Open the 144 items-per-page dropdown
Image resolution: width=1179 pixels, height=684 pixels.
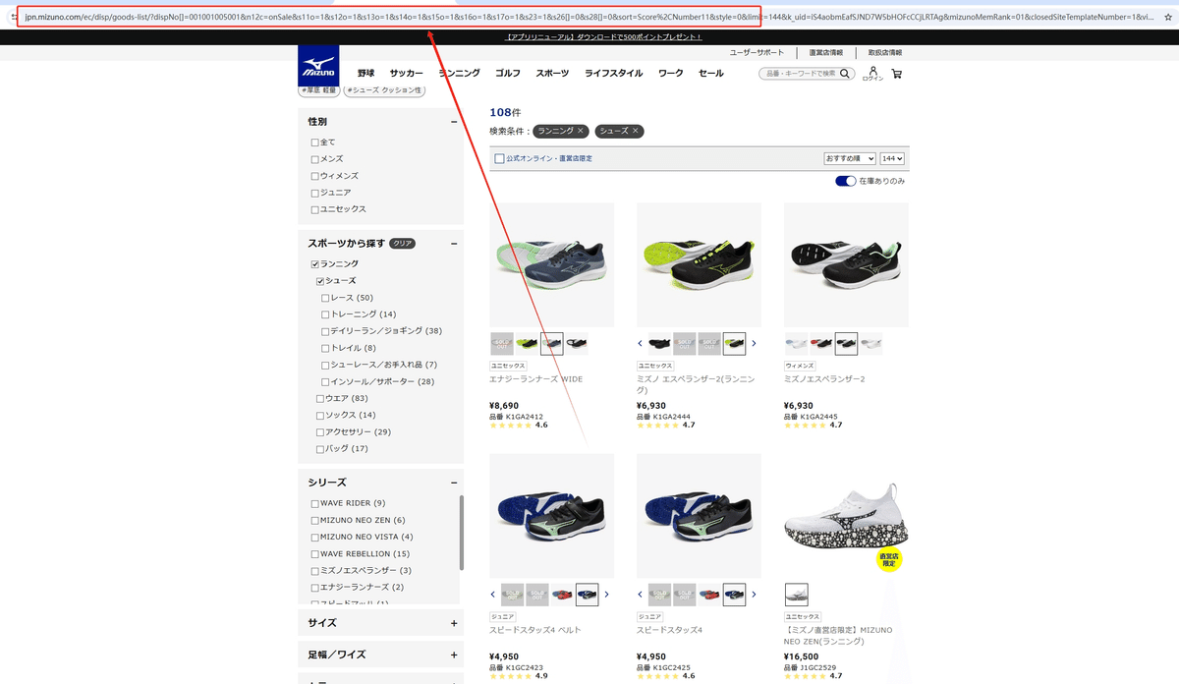tap(892, 158)
